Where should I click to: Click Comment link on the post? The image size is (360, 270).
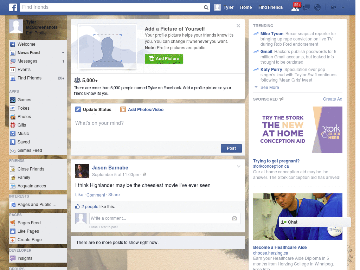tap(96, 195)
